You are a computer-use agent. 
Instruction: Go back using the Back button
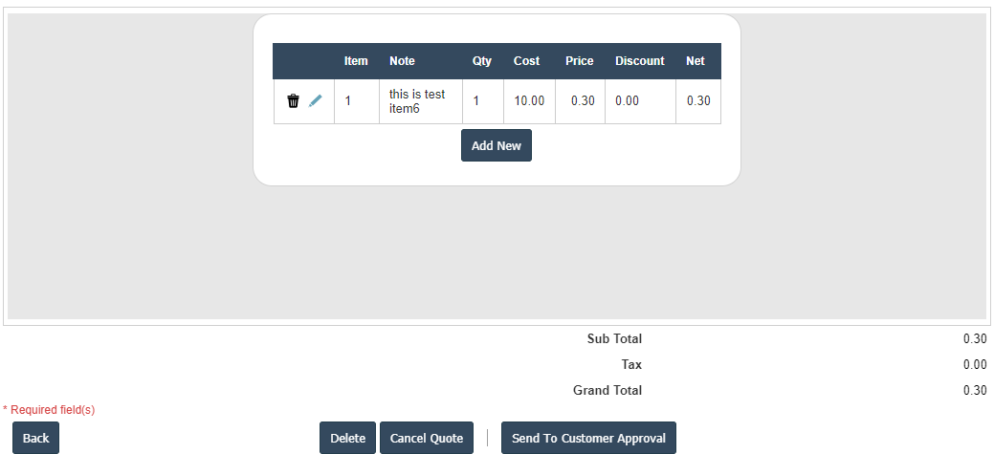tap(35, 438)
